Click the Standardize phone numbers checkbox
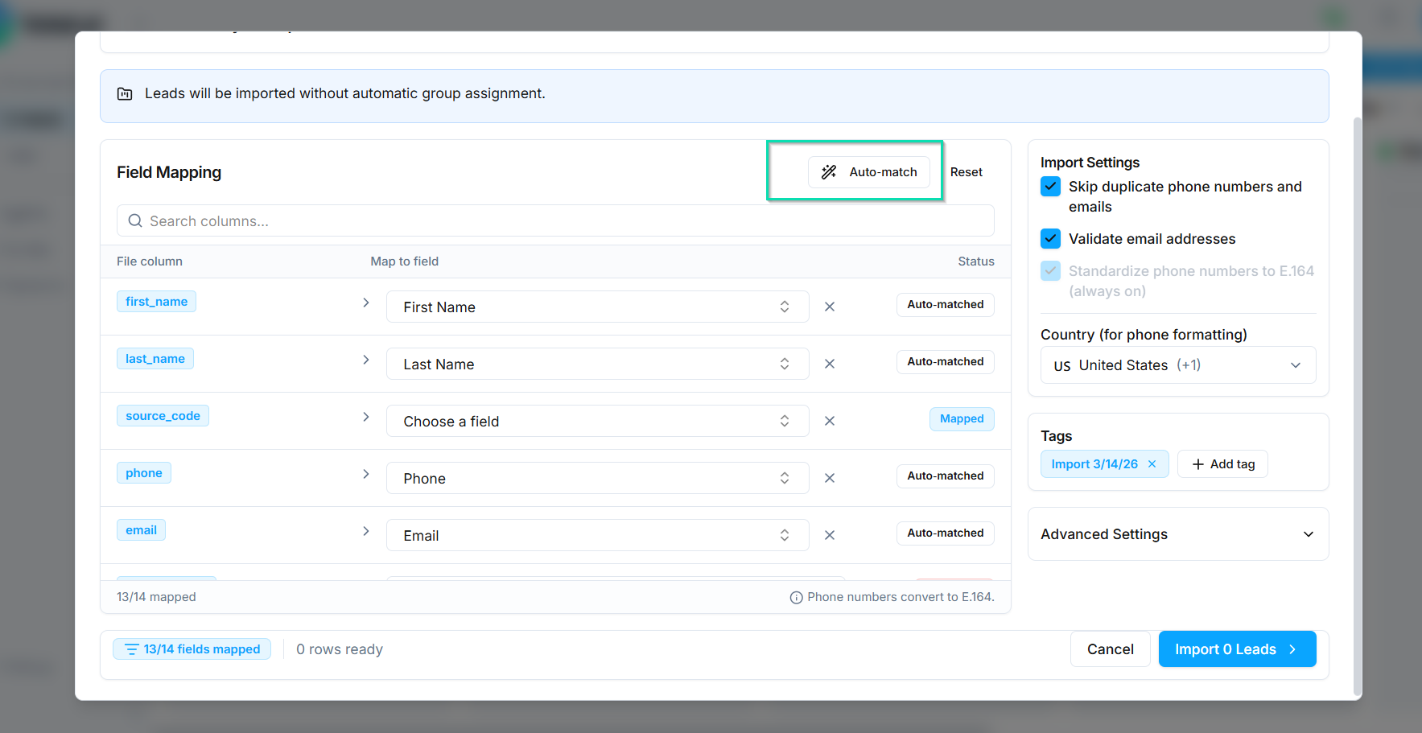Viewport: 1422px width, 733px height. [x=1050, y=271]
